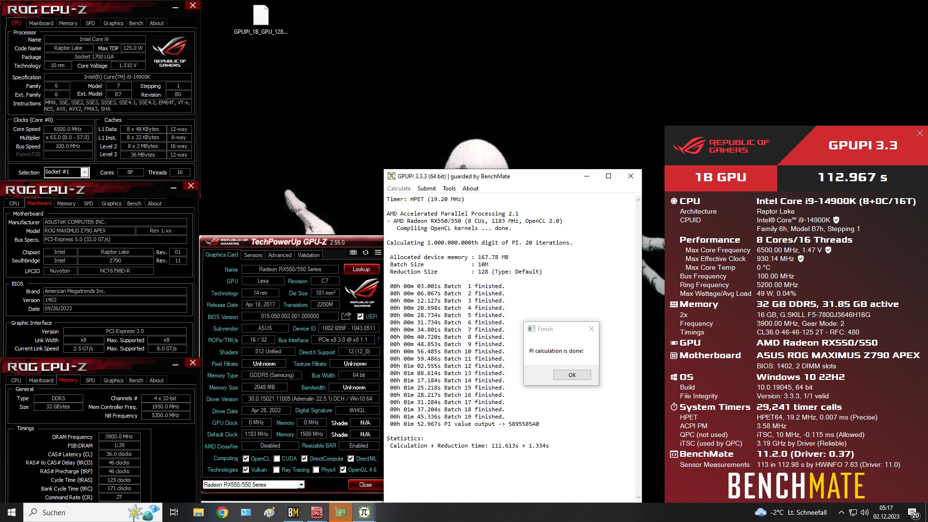Close the Finish dialog with the X

[592, 329]
